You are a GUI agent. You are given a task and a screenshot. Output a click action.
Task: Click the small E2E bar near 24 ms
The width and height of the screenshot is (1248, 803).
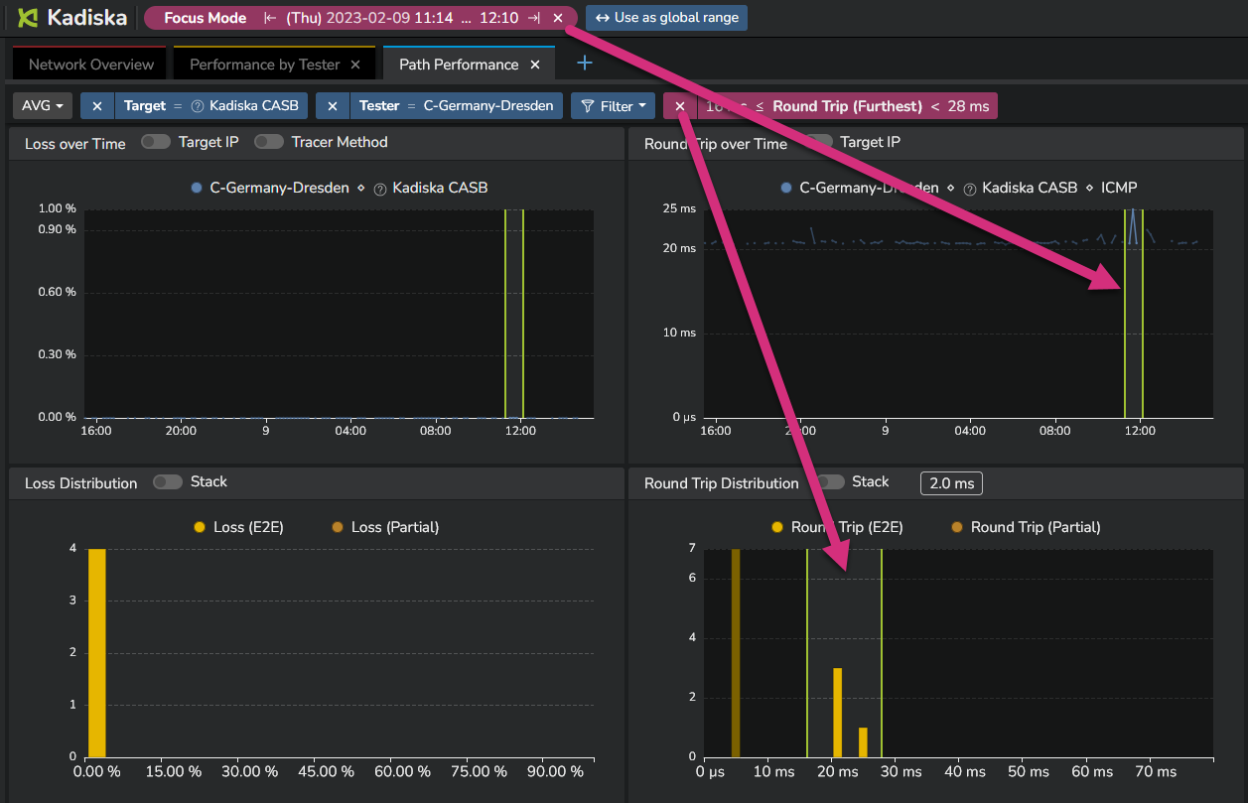pos(863,742)
